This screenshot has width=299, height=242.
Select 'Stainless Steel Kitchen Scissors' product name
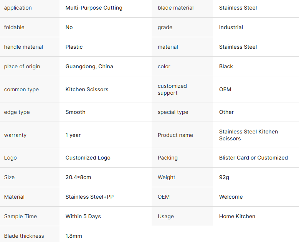(x=248, y=135)
